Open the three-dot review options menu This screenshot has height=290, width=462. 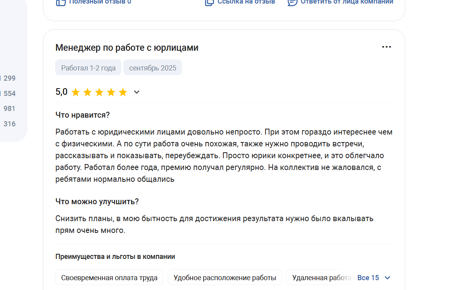click(x=386, y=47)
